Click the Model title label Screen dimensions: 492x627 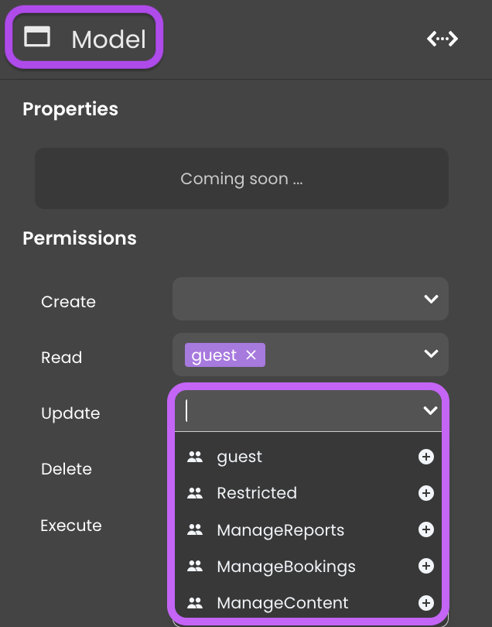(x=109, y=39)
